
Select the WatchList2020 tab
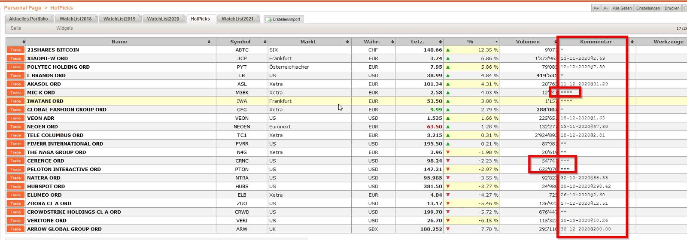point(163,19)
